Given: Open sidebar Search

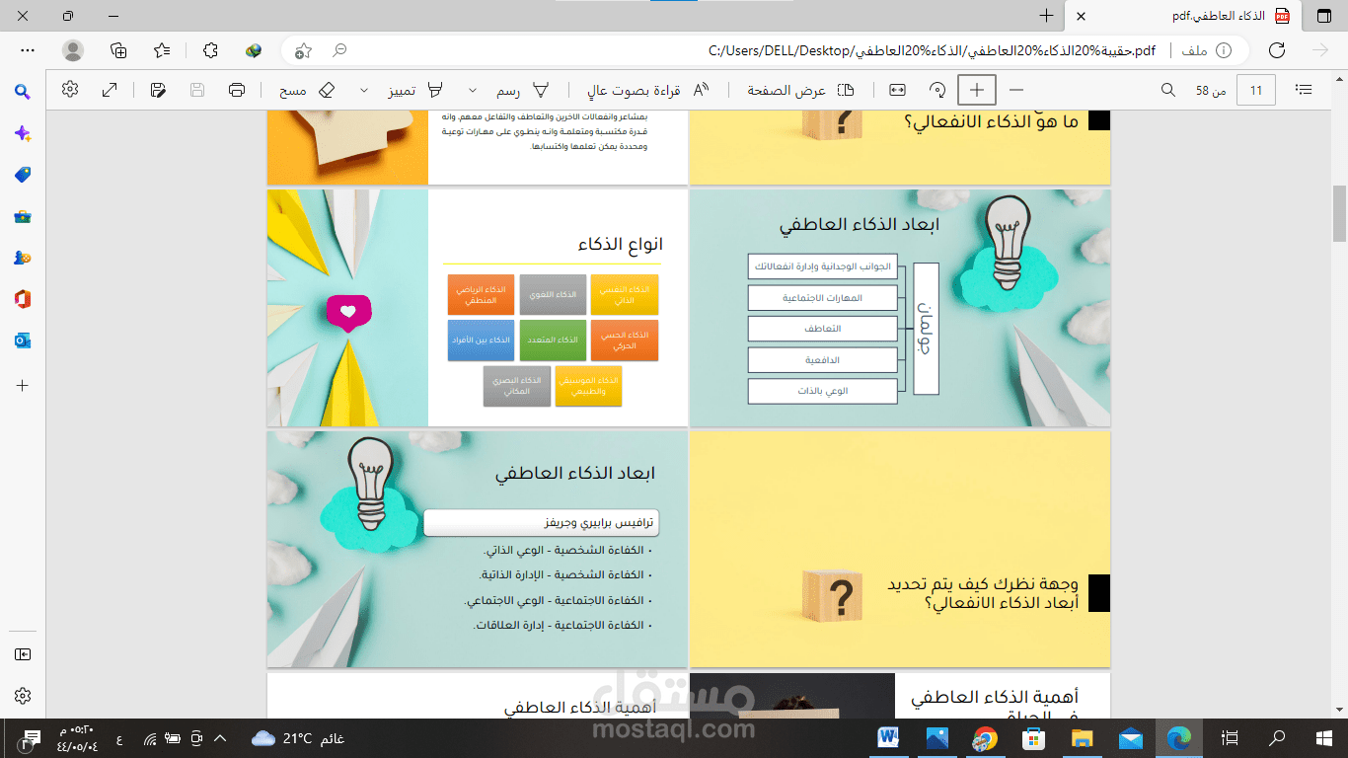Looking at the screenshot, I should click(23, 92).
